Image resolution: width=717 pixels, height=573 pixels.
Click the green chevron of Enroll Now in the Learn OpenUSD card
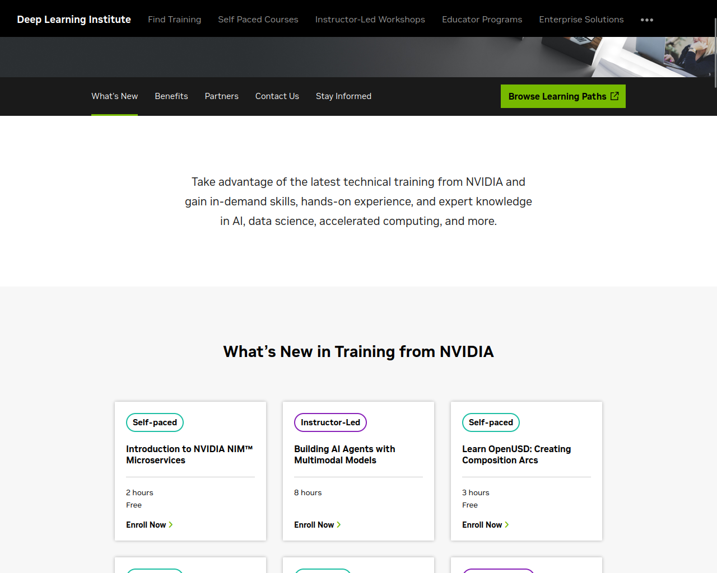507,525
